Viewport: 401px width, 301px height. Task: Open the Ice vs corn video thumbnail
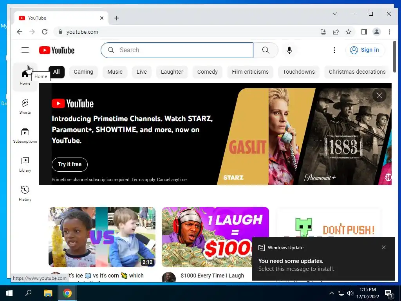coord(102,237)
